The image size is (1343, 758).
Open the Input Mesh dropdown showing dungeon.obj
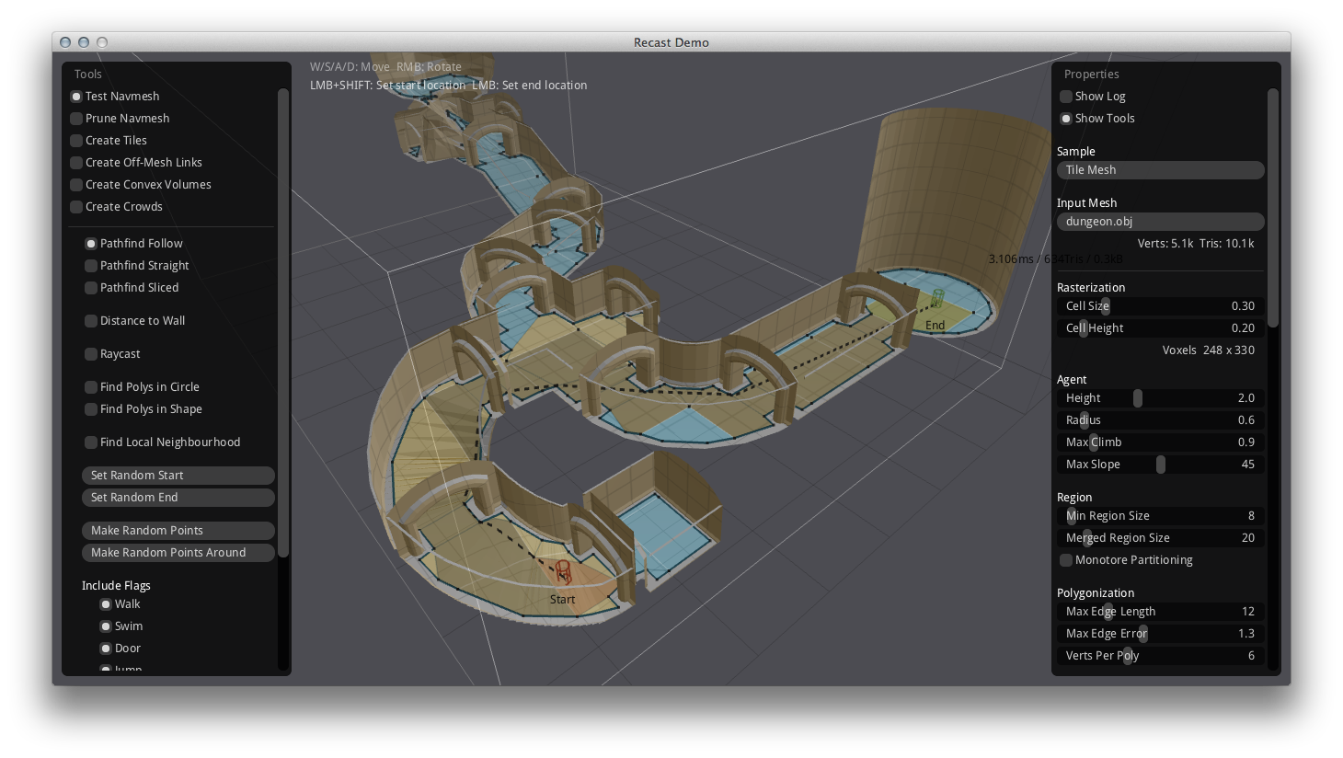(x=1159, y=221)
